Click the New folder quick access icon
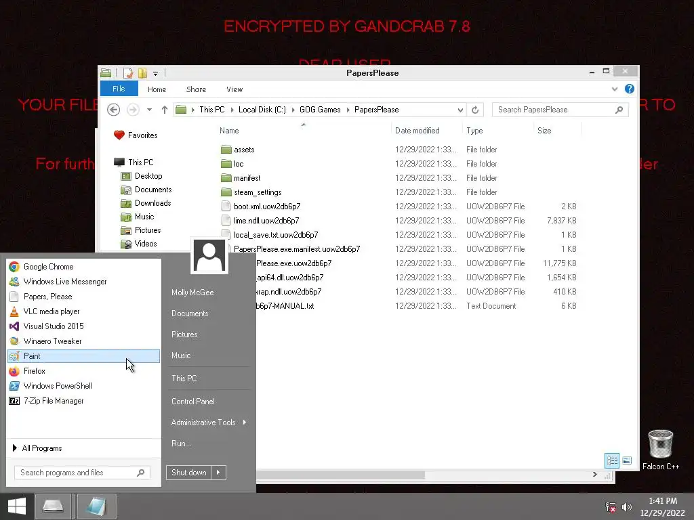694x520 pixels. tap(142, 73)
